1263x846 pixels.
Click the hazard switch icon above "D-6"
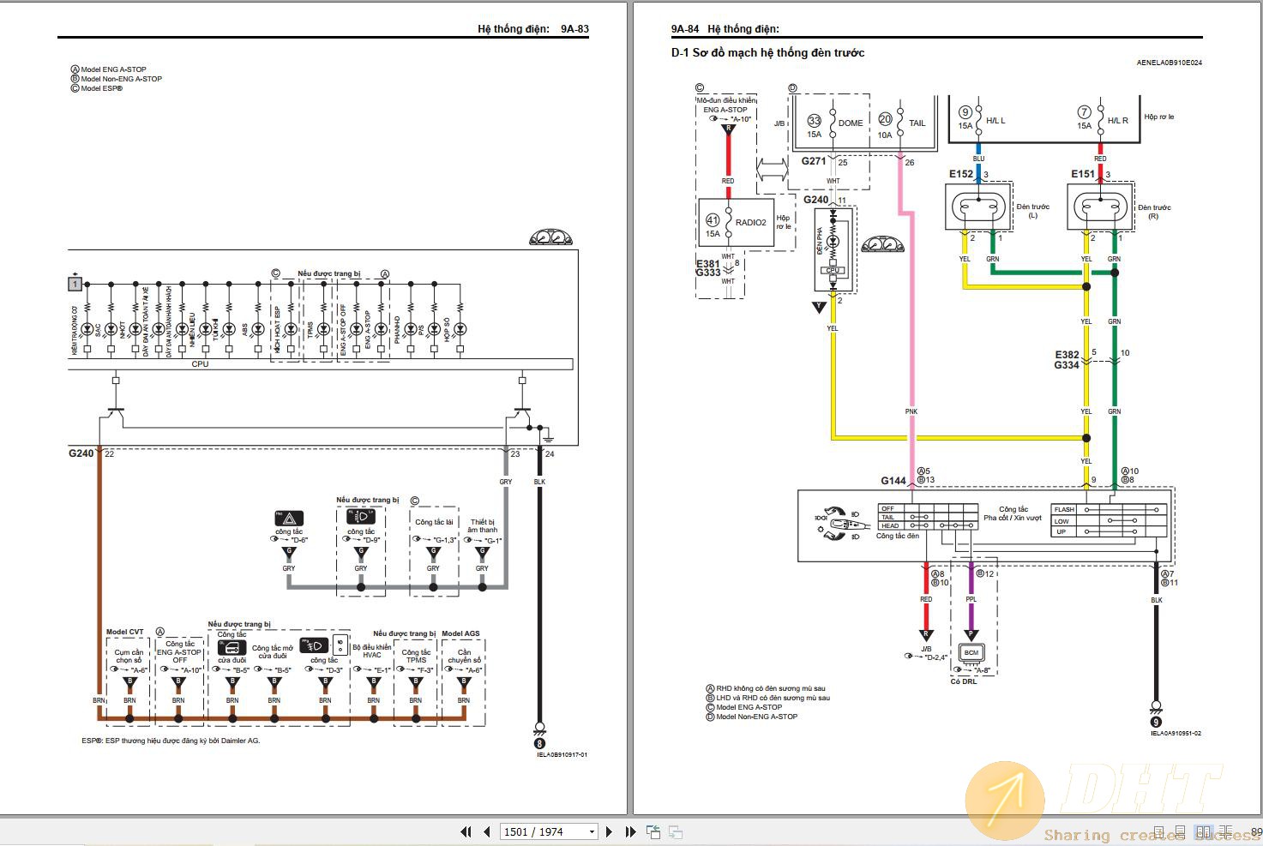pyautogui.click(x=289, y=519)
